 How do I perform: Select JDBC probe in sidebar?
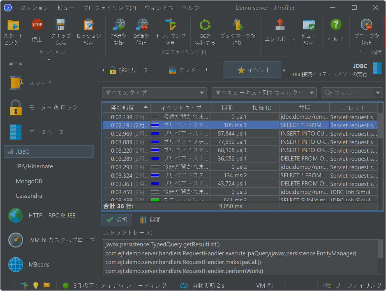pos(49,152)
